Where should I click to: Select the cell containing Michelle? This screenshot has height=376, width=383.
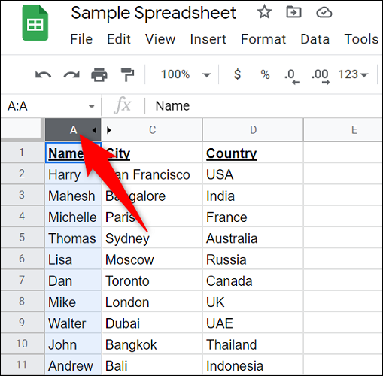(73, 217)
